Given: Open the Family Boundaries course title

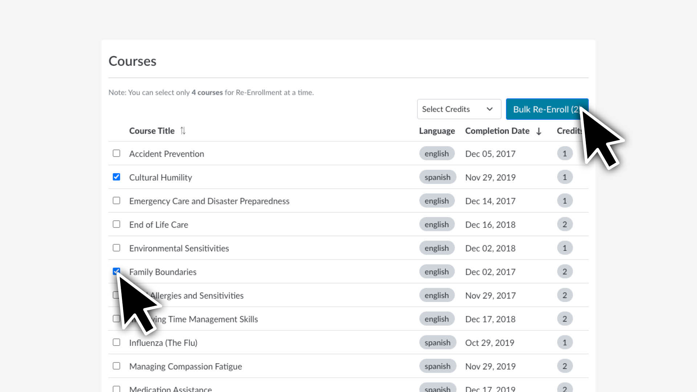Looking at the screenshot, I should [x=163, y=272].
